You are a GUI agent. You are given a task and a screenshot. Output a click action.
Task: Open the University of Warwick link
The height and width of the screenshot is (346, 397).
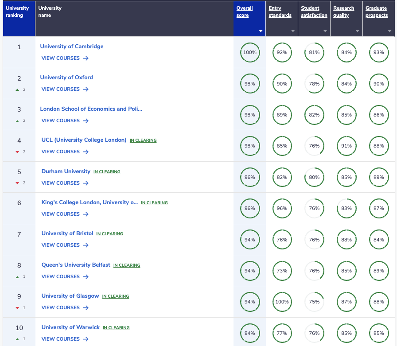coord(70,327)
